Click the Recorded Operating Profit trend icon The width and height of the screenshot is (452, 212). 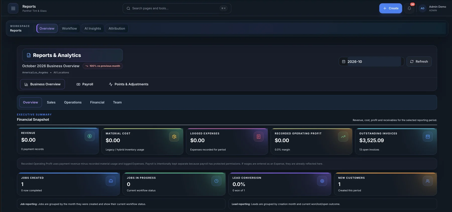pyautogui.click(x=343, y=137)
